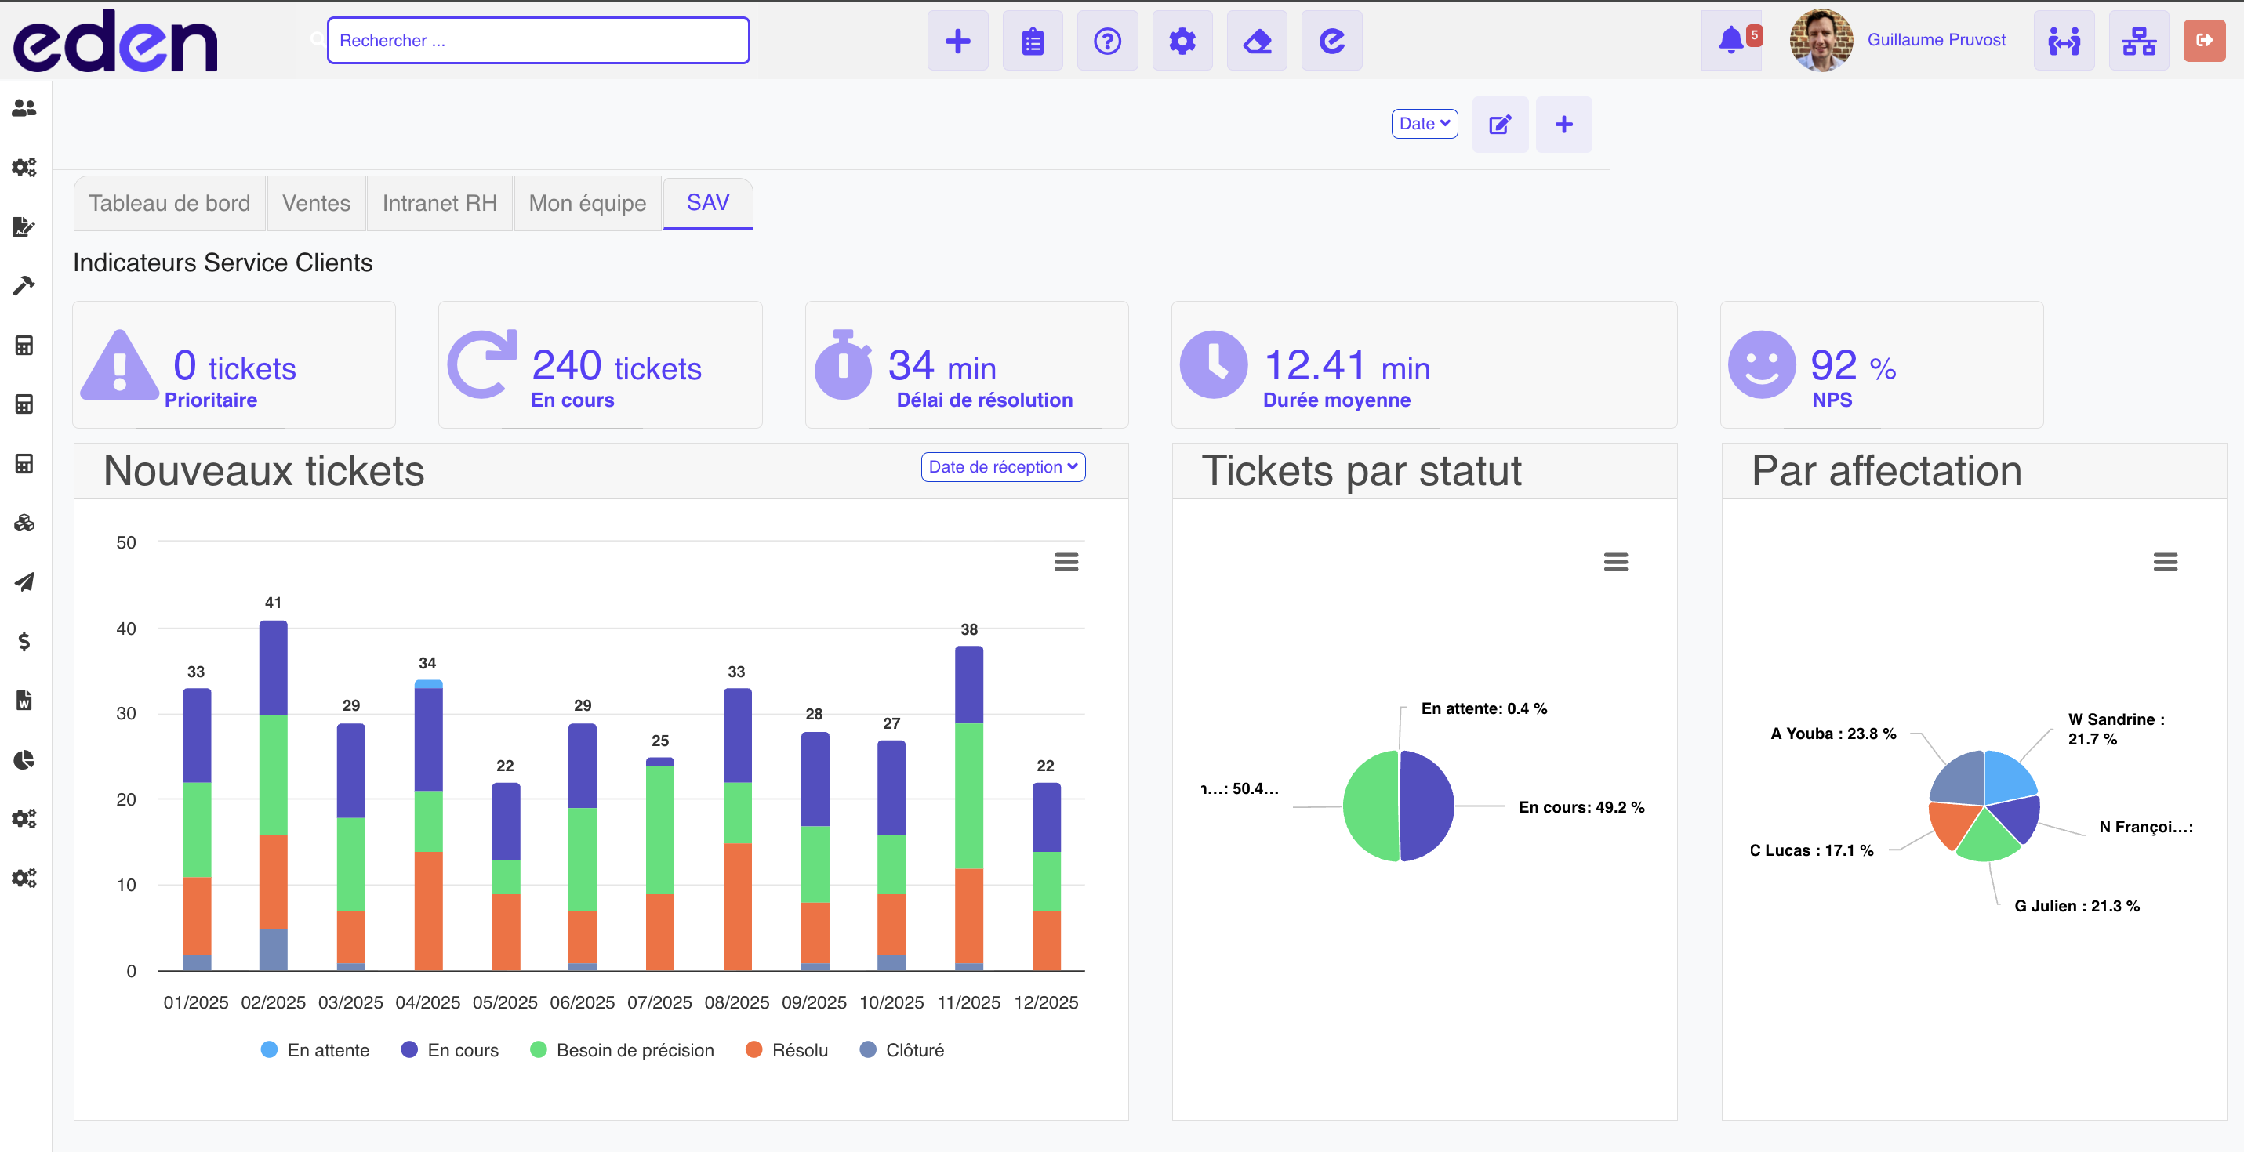Click the paper plane sidebar icon
Image resolution: width=2244 pixels, height=1152 pixels.
tap(24, 581)
